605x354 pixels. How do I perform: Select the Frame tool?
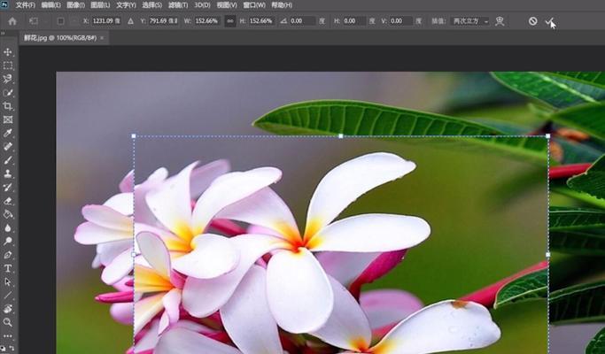point(8,119)
